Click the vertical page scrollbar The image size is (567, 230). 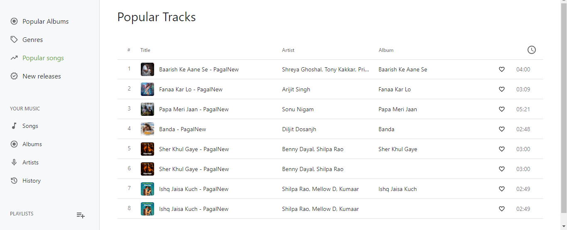[564, 104]
